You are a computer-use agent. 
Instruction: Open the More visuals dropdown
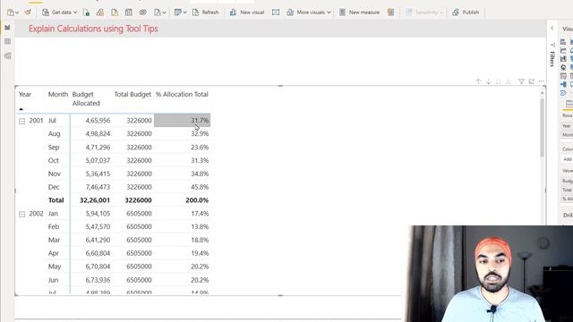(x=309, y=13)
